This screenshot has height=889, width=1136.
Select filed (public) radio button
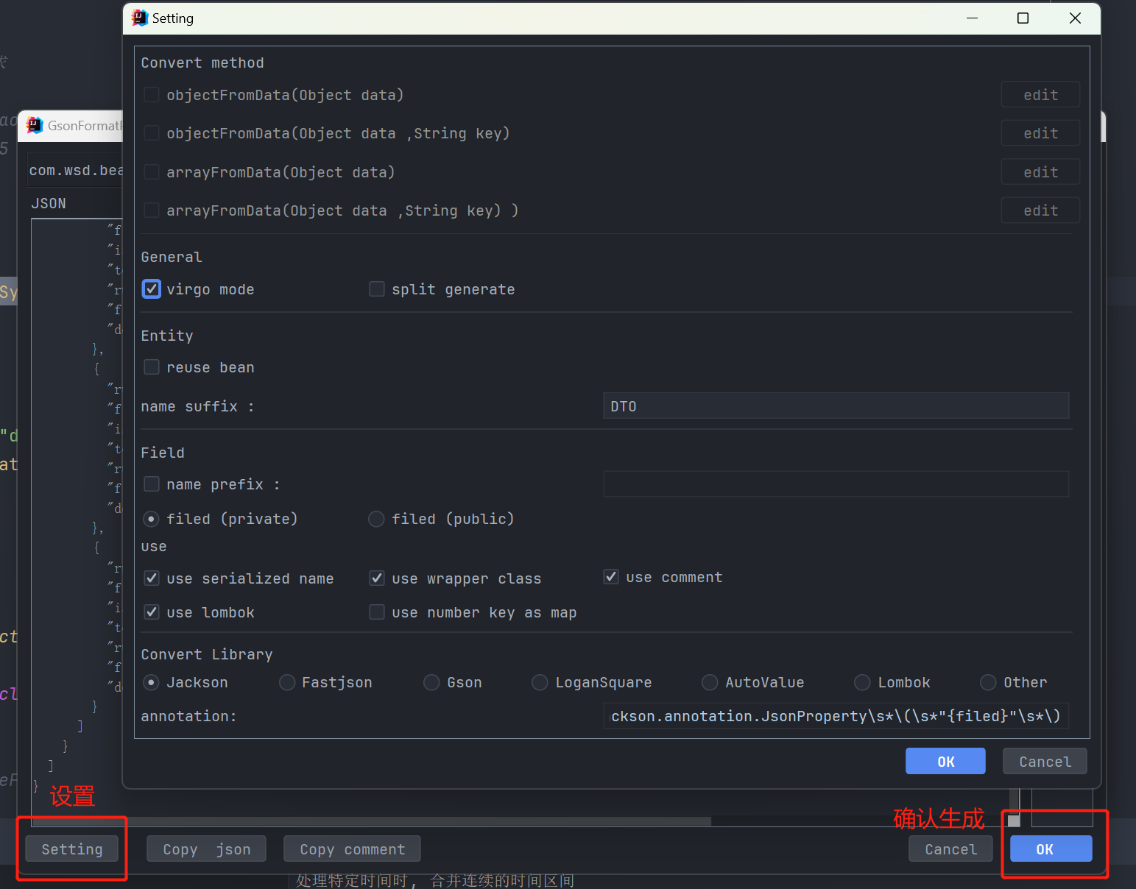pyautogui.click(x=376, y=519)
